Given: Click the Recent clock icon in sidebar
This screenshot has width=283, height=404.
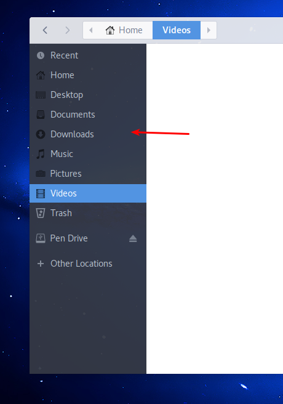Looking at the screenshot, I should coord(41,55).
